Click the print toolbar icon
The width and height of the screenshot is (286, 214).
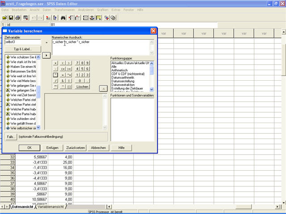pyautogui.click(x=17, y=17)
